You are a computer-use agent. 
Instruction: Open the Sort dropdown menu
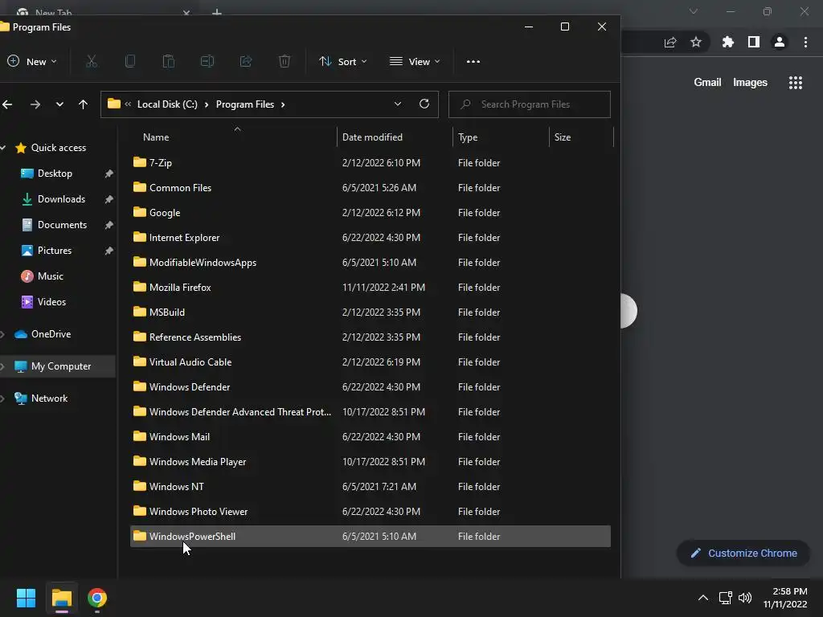click(x=342, y=61)
